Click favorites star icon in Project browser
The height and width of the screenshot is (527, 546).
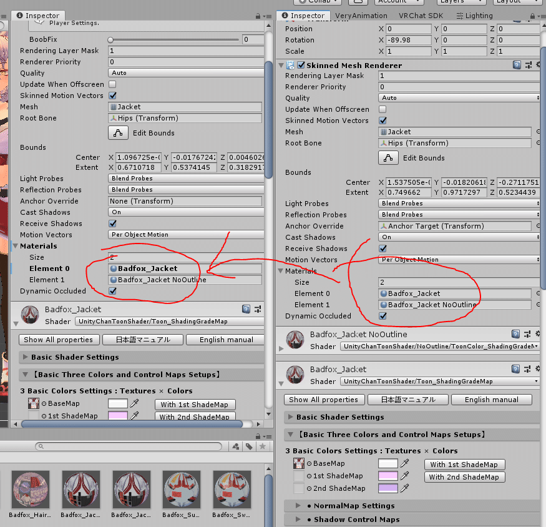tap(263, 446)
